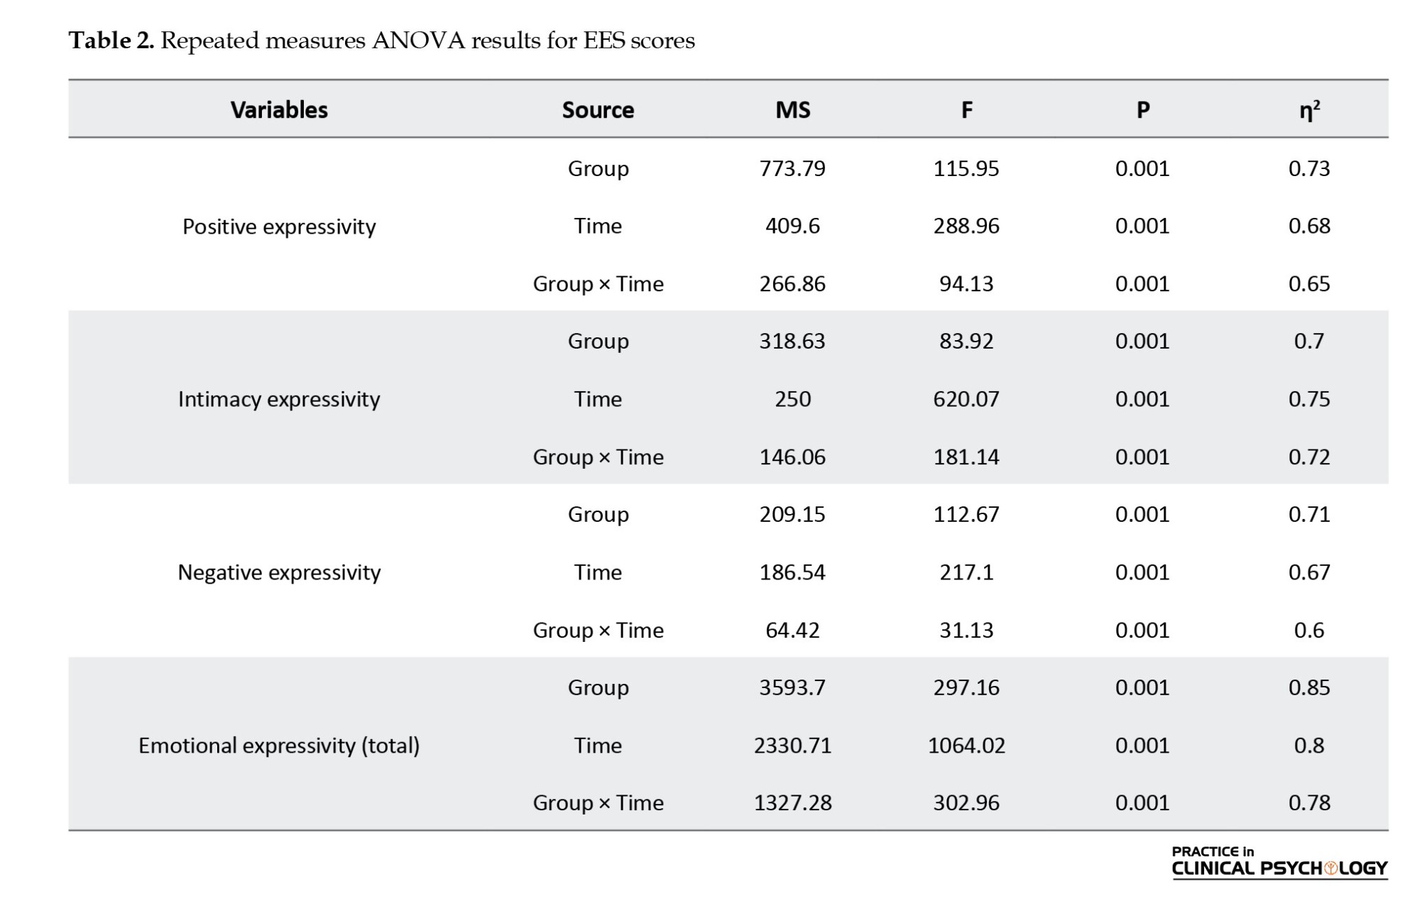Viewport: 1420px width, 899px height.
Task: Click the F value 302.96
Action: 966,803
